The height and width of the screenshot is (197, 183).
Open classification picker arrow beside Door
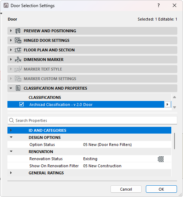coord(167,104)
